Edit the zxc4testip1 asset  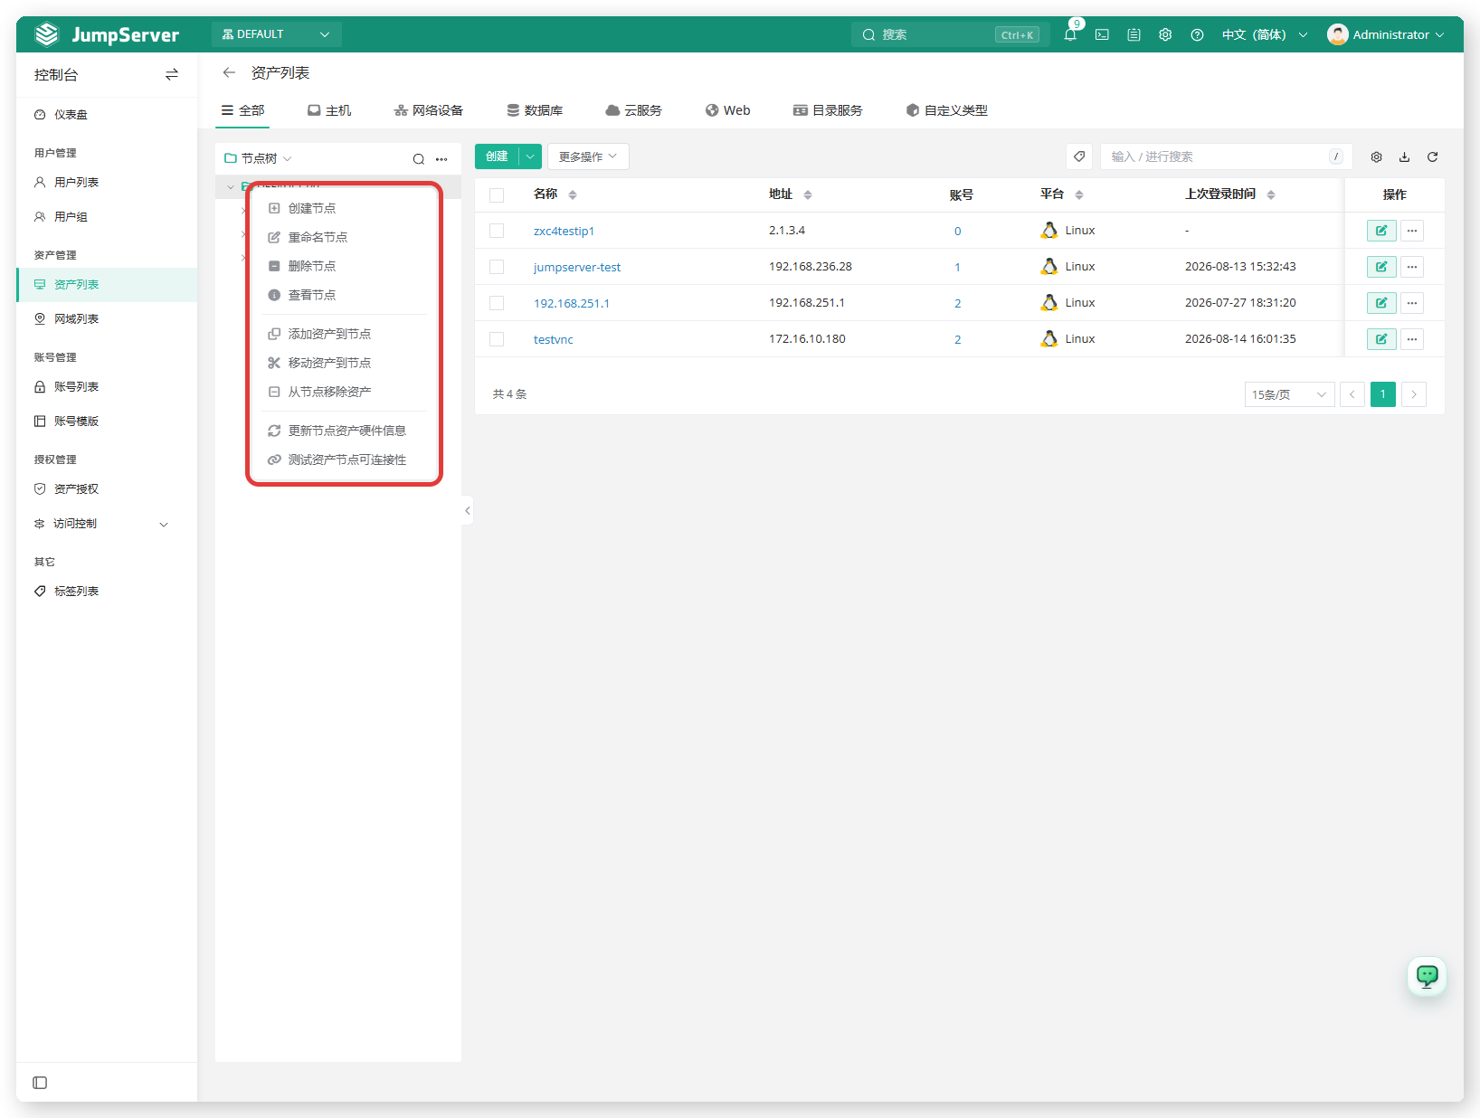point(1381,231)
